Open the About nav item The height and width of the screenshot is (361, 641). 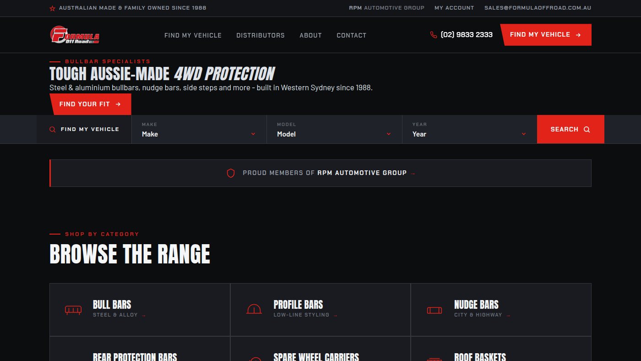coord(310,35)
